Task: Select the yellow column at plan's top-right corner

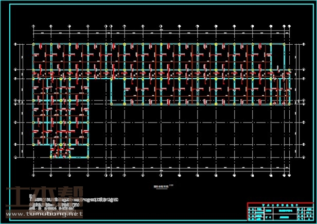Action: 284,45
